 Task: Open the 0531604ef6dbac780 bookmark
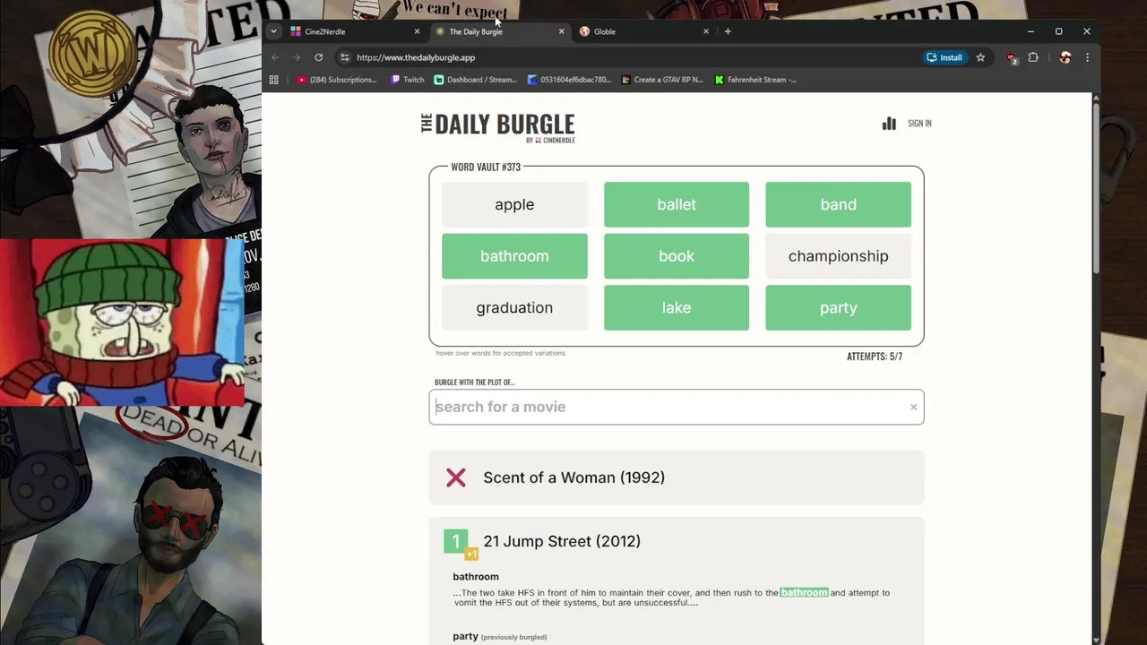[569, 80]
